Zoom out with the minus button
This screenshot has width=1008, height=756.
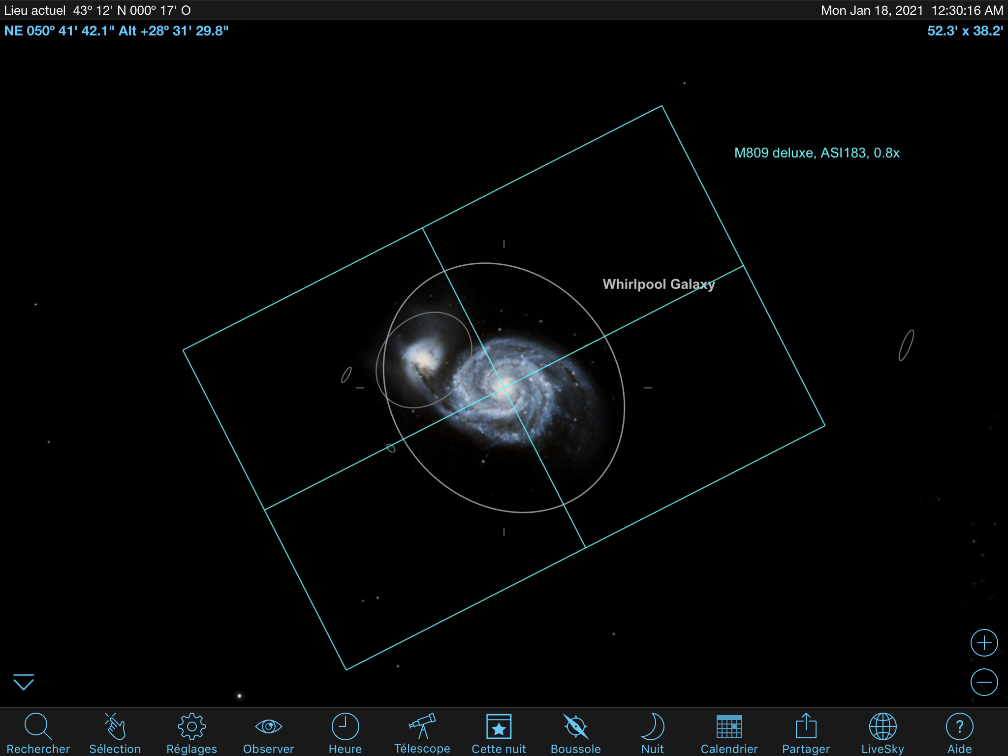(x=984, y=682)
